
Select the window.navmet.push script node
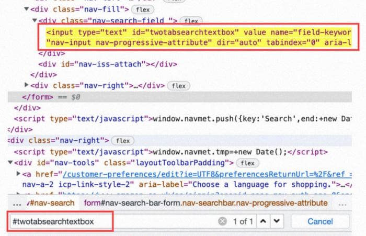tap(182, 119)
